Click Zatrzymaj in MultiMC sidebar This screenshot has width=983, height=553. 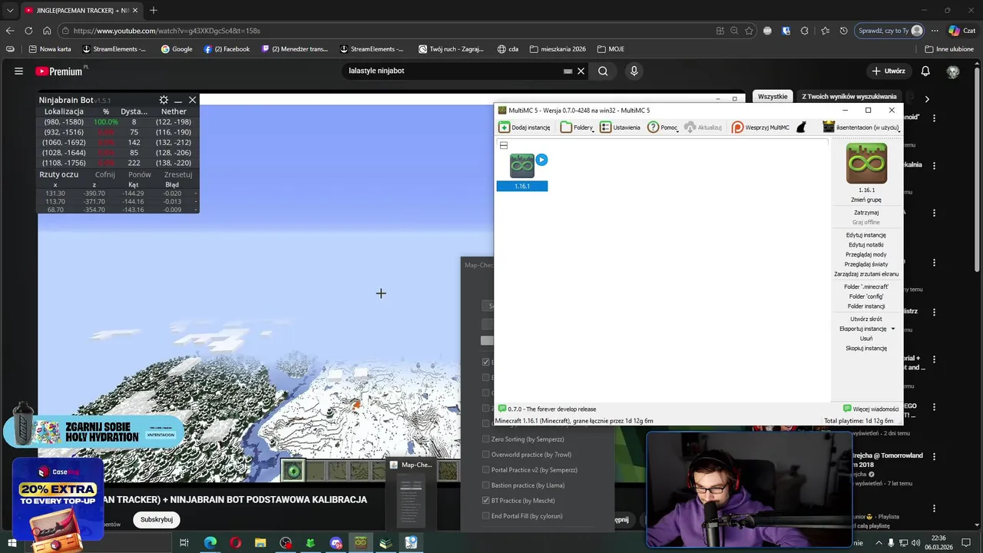pos(866,213)
